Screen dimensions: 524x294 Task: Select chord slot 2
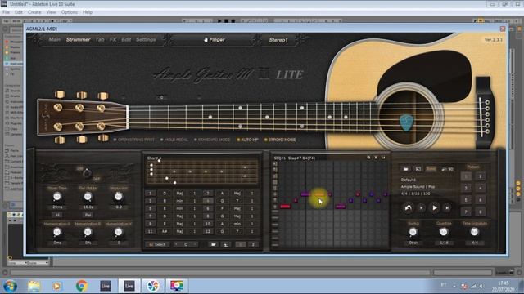tap(207, 193)
